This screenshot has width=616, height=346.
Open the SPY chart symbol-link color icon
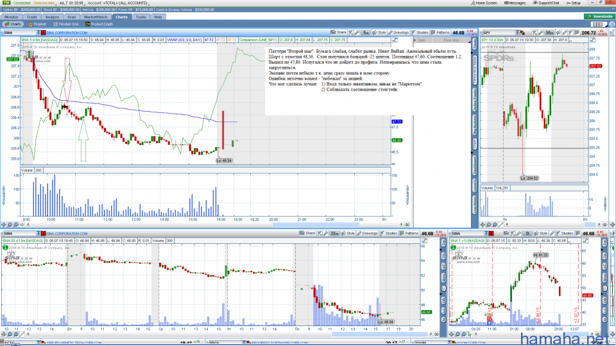tap(522, 33)
